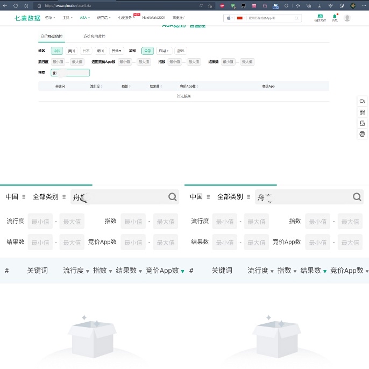Screen dimensions: 369x369
Task: Open the 我要推广 link
Action: click(x=179, y=18)
